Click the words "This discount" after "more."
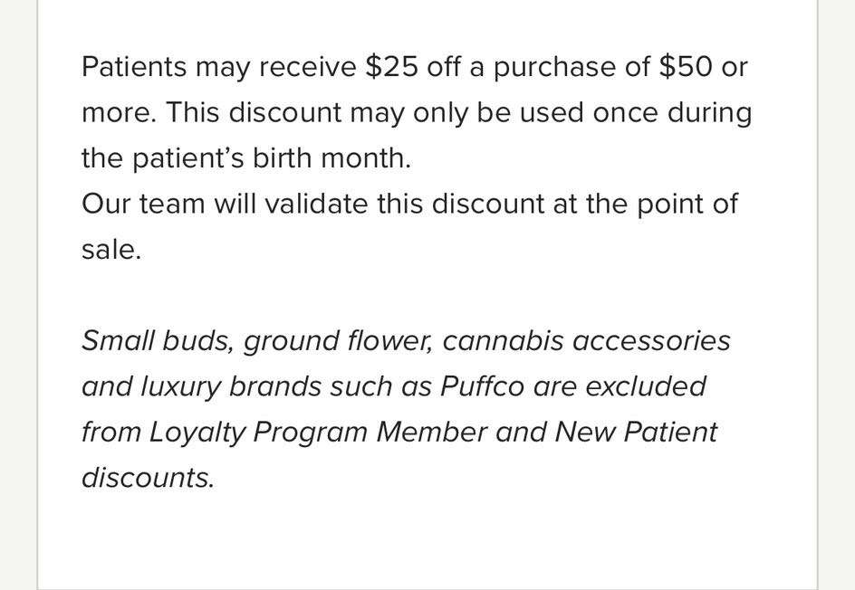The height and width of the screenshot is (590, 855). [254, 113]
